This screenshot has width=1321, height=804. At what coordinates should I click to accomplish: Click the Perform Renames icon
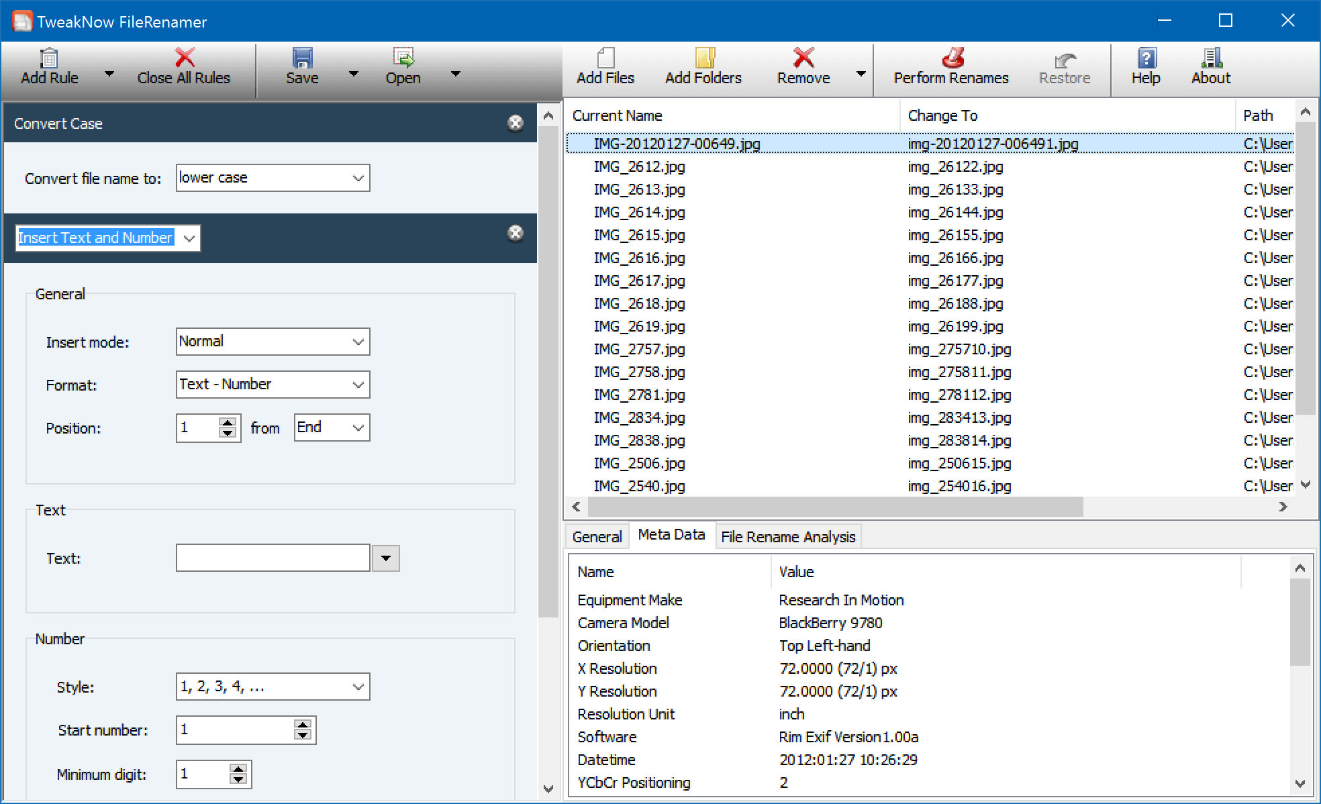pyautogui.click(x=952, y=58)
